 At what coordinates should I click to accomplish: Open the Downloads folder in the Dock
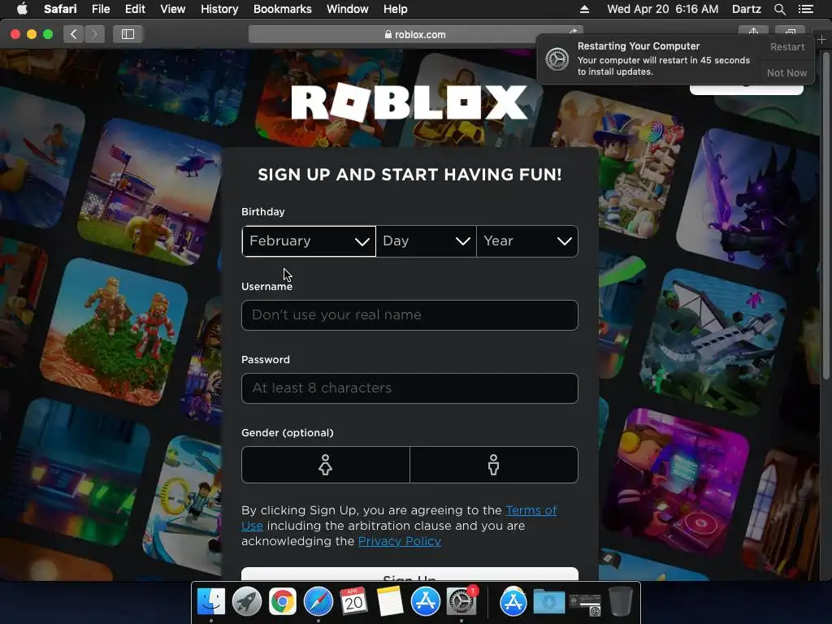[548, 602]
